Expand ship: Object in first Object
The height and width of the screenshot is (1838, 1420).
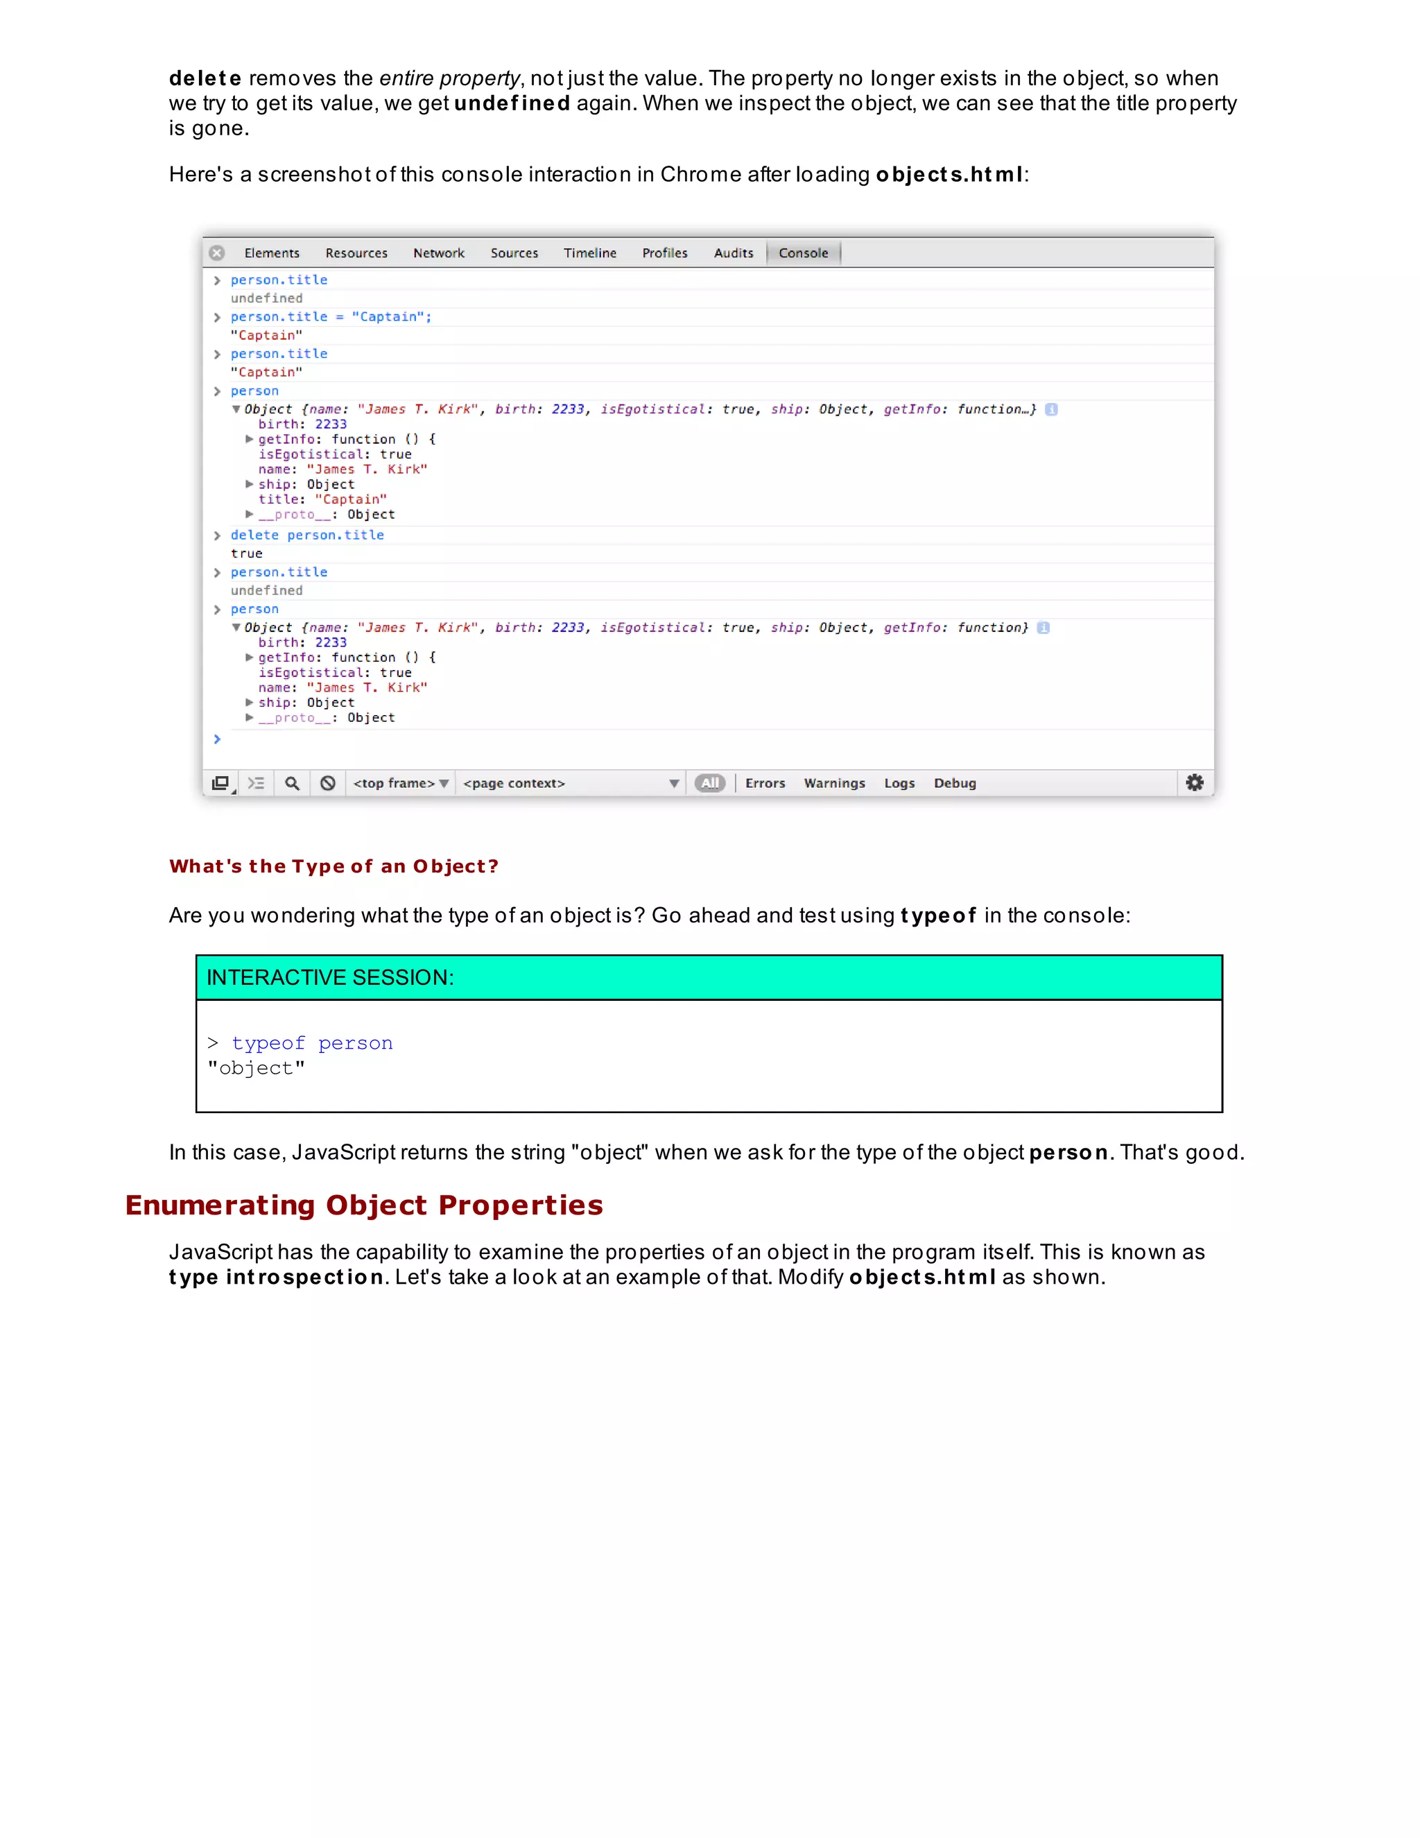(x=249, y=484)
